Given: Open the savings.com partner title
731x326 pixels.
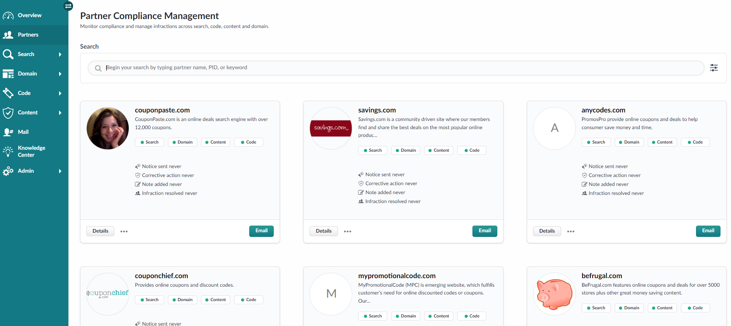Looking at the screenshot, I should pos(377,110).
